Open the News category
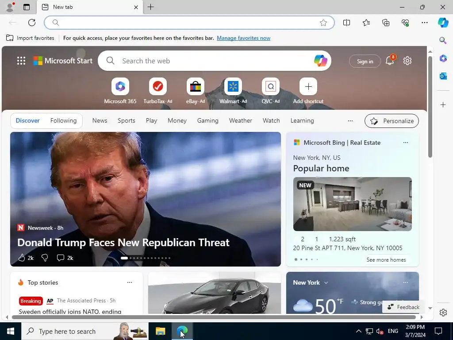This screenshot has width=453, height=340. (x=100, y=120)
